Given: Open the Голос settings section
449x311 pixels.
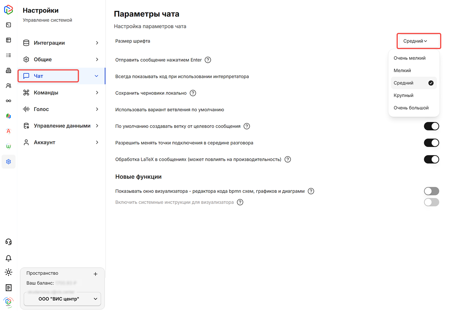Looking at the screenshot, I should (61, 109).
